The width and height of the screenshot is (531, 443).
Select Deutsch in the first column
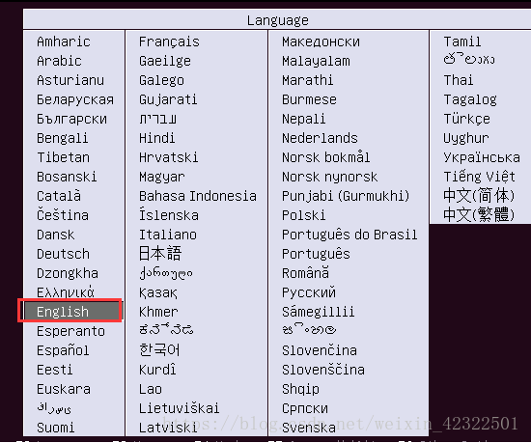(63, 254)
